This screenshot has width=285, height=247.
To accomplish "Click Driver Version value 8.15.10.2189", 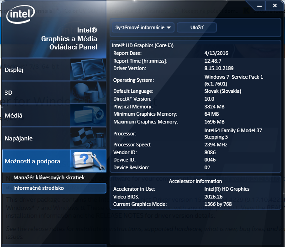I will pyautogui.click(x=219, y=68).
